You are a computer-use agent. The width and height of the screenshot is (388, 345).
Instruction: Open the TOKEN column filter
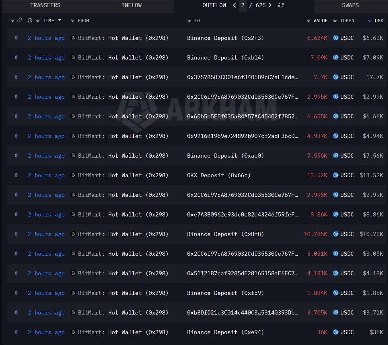pos(335,20)
